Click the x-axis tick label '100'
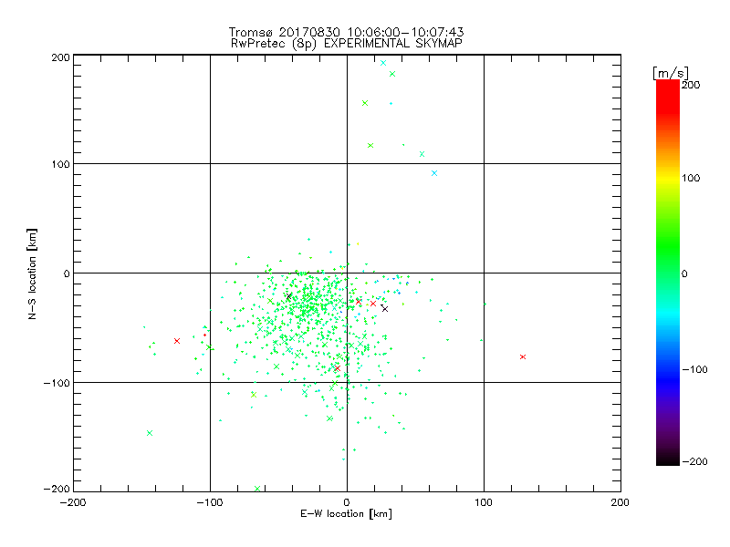 click(484, 502)
